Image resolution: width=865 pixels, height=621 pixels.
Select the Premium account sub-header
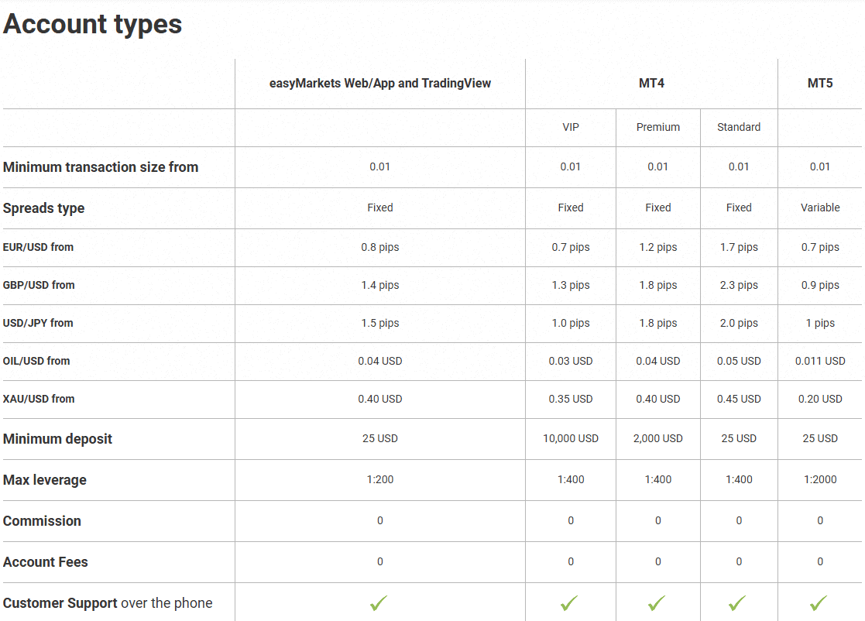[x=657, y=127]
